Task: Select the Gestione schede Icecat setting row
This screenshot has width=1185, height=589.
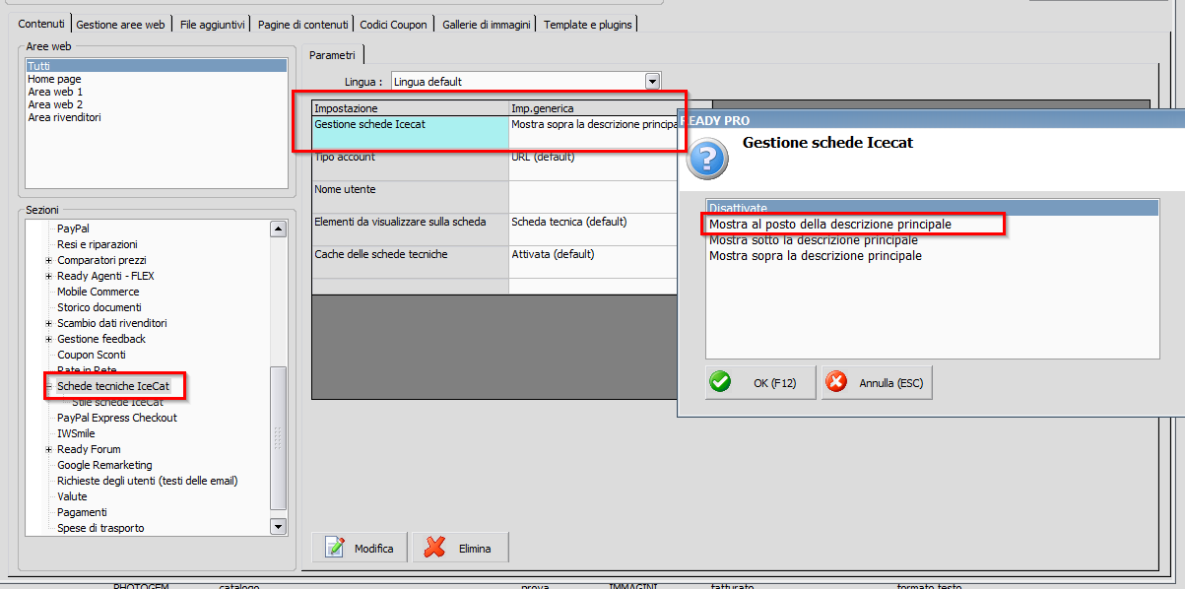Action: [x=494, y=132]
